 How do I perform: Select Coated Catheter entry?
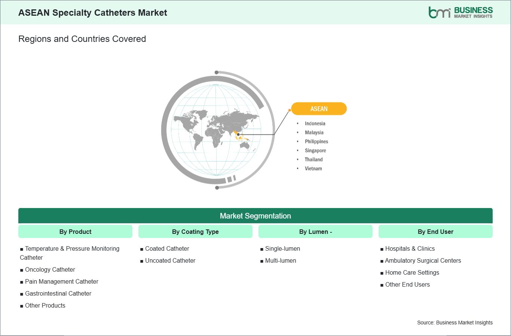pyautogui.click(x=167, y=248)
